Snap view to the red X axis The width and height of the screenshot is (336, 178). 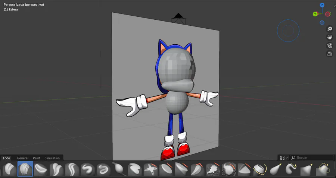pyautogui.click(x=328, y=14)
